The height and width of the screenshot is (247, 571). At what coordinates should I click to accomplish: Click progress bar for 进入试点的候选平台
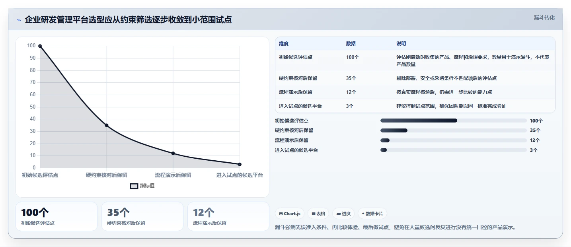coord(454,150)
